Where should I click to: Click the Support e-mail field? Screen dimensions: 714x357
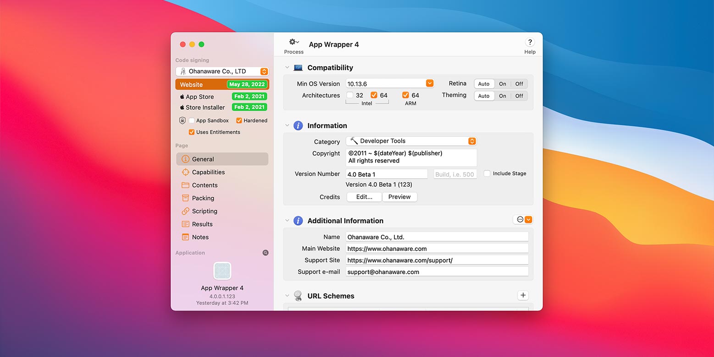coord(437,271)
